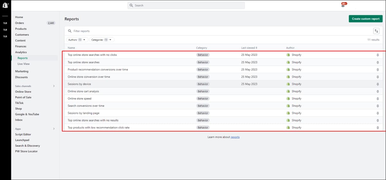
Task: Pin 'Online store conversion over time' report
Action: pyautogui.click(x=378, y=77)
